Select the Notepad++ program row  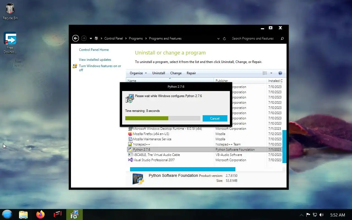(x=205, y=144)
